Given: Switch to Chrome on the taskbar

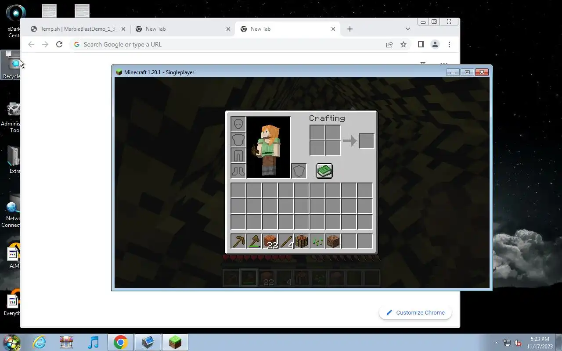Looking at the screenshot, I should coord(121,342).
